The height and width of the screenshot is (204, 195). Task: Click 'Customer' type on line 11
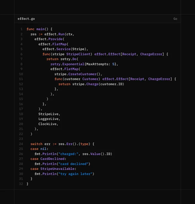90,79
